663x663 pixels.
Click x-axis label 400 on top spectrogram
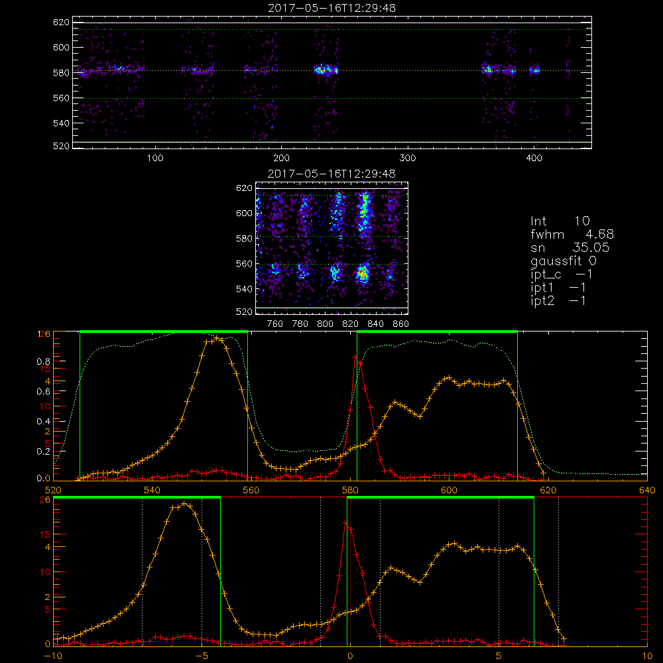click(534, 158)
